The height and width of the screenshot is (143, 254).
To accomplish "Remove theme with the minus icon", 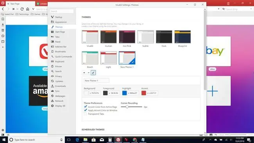I will point(89,73).
